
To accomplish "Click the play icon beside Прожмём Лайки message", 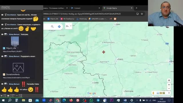I will (2, 84).
